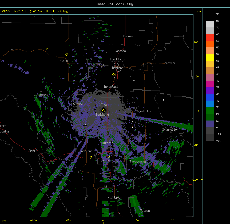
Task: Click the yellow radar site diamond between Olds and Didsbury
Action: pos(104,111)
